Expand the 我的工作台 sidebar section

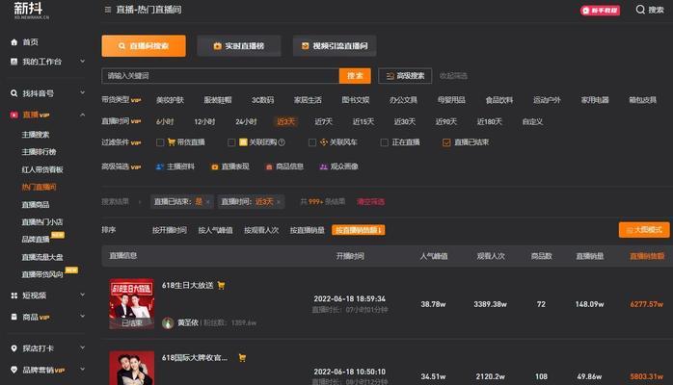pyautogui.click(x=82, y=62)
